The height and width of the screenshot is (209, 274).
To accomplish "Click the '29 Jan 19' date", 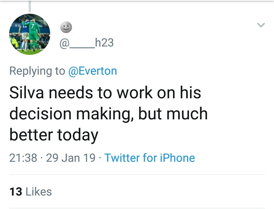I will [x=71, y=158].
